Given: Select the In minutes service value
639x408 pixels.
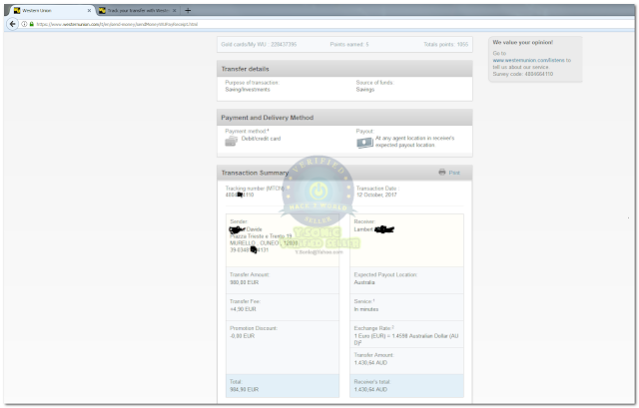Looking at the screenshot, I should coord(366,309).
